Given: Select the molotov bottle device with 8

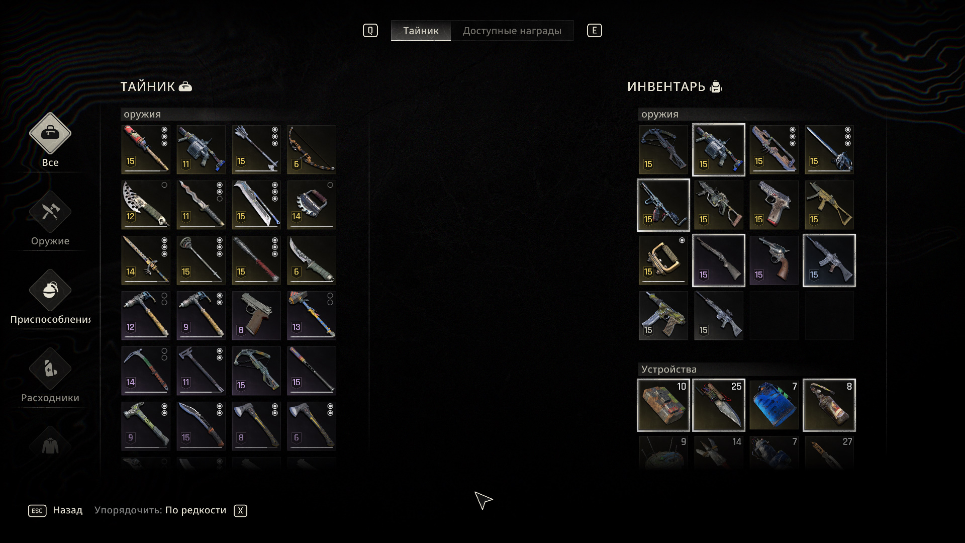Looking at the screenshot, I should (x=829, y=405).
